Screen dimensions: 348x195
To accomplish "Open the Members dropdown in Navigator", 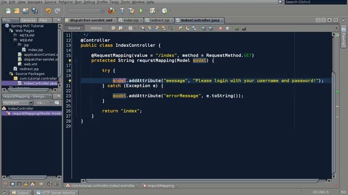I will [x=17, y=102].
